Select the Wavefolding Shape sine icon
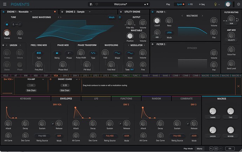242x152 pixels. (117, 53)
